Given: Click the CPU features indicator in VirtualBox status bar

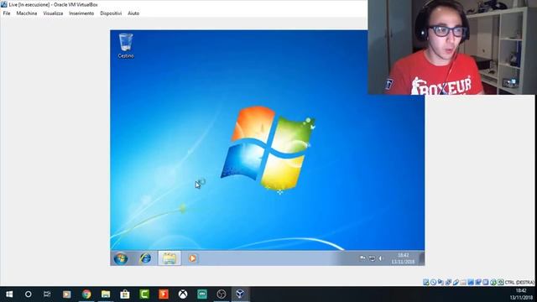Looking at the screenshot, I should click(x=486, y=282).
